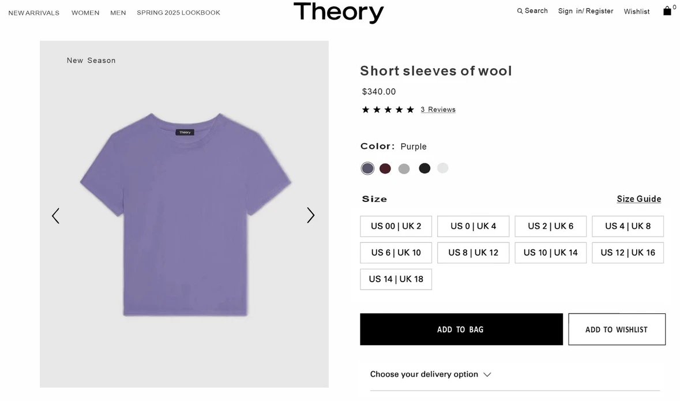
Task: Select size US 00 | UK 2
Action: [x=396, y=226]
